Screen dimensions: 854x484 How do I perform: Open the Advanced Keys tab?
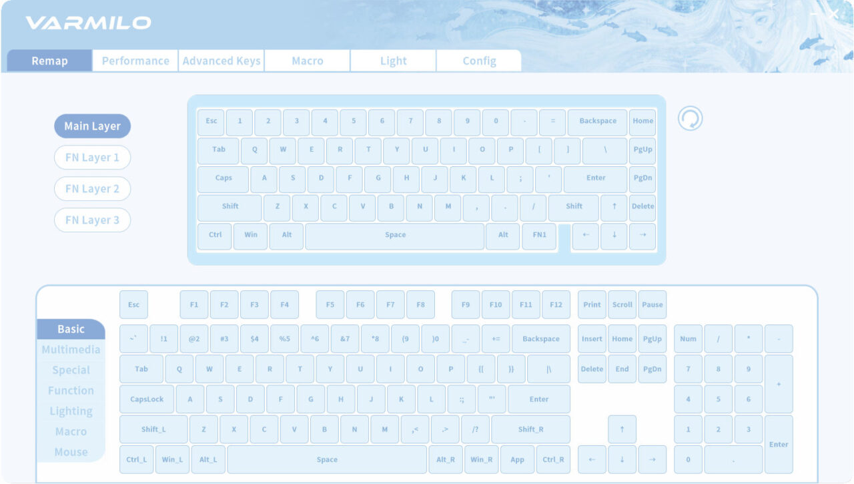(x=222, y=61)
